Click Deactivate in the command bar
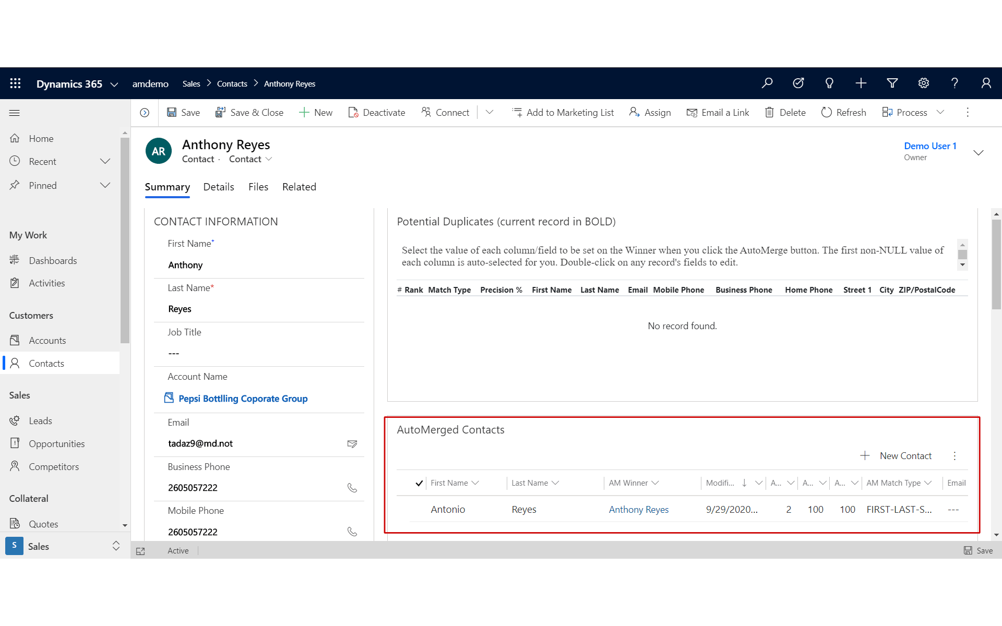 (x=377, y=113)
